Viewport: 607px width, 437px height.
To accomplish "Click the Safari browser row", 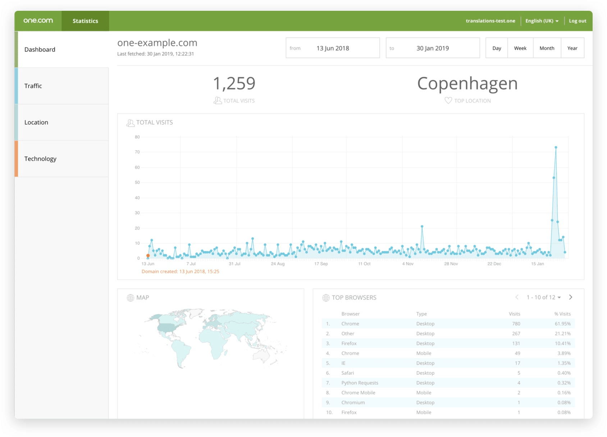I will (x=448, y=373).
